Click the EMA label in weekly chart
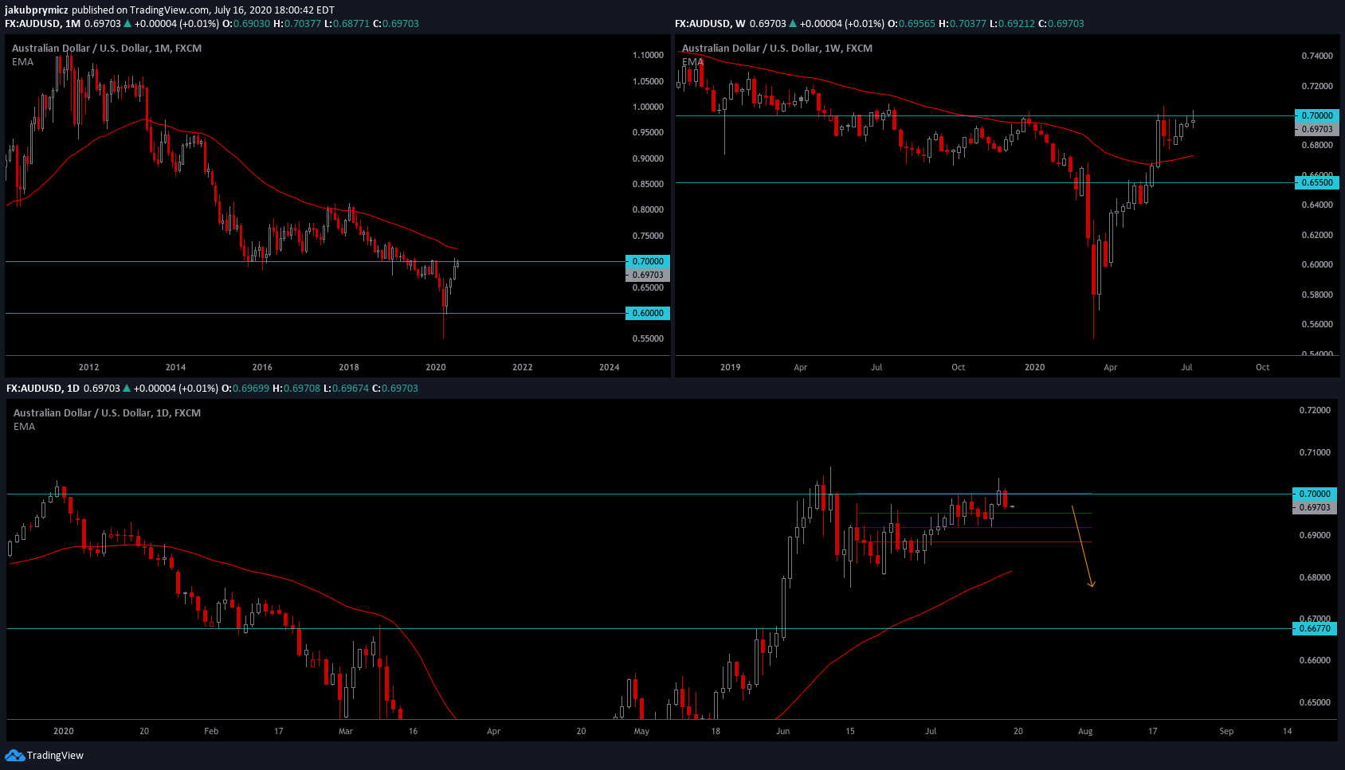Viewport: 1345px width, 770px height. 692,62
